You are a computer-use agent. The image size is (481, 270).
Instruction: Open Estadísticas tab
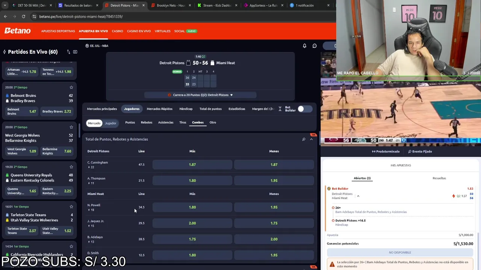[237, 109]
